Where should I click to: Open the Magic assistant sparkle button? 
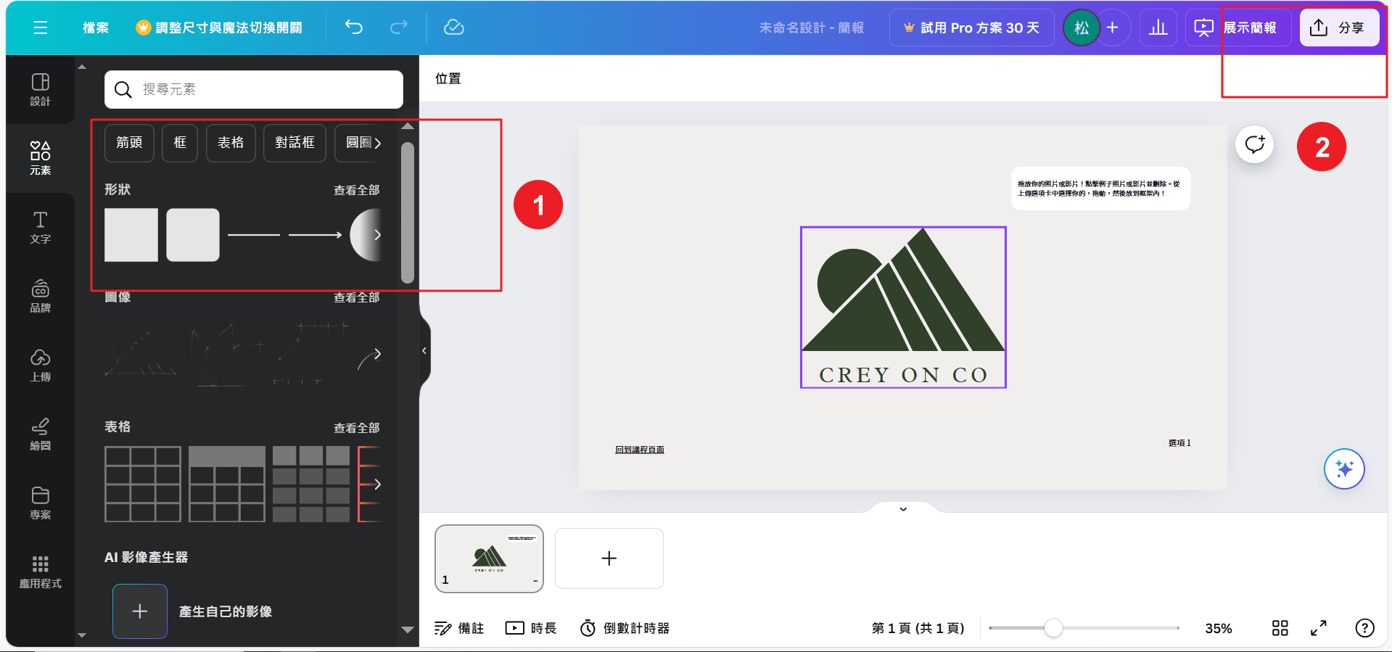click(1344, 469)
